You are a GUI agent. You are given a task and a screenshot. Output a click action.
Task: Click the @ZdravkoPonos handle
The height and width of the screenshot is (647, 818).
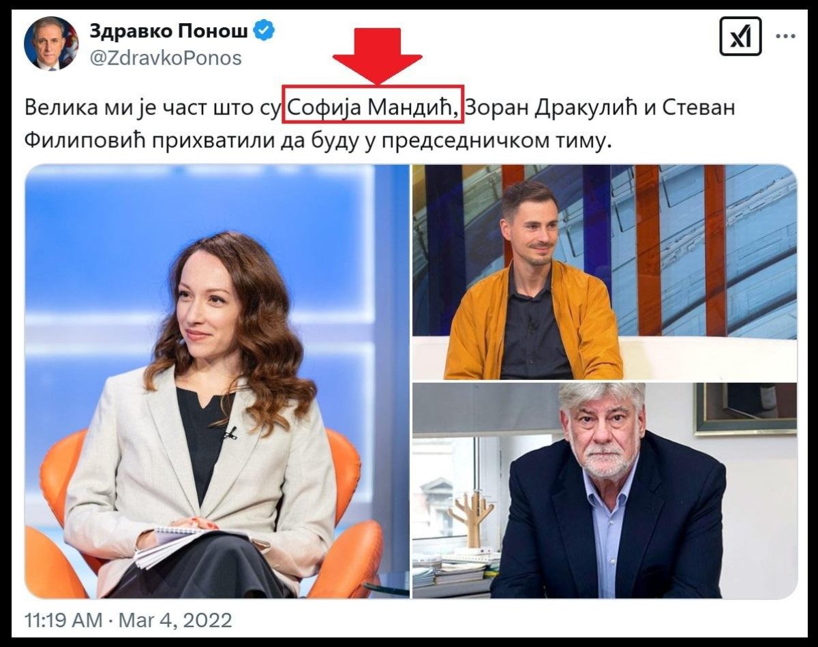point(166,59)
